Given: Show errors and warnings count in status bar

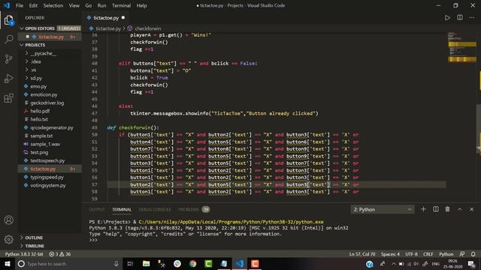Looking at the screenshot, I should pyautogui.click(x=60, y=254).
